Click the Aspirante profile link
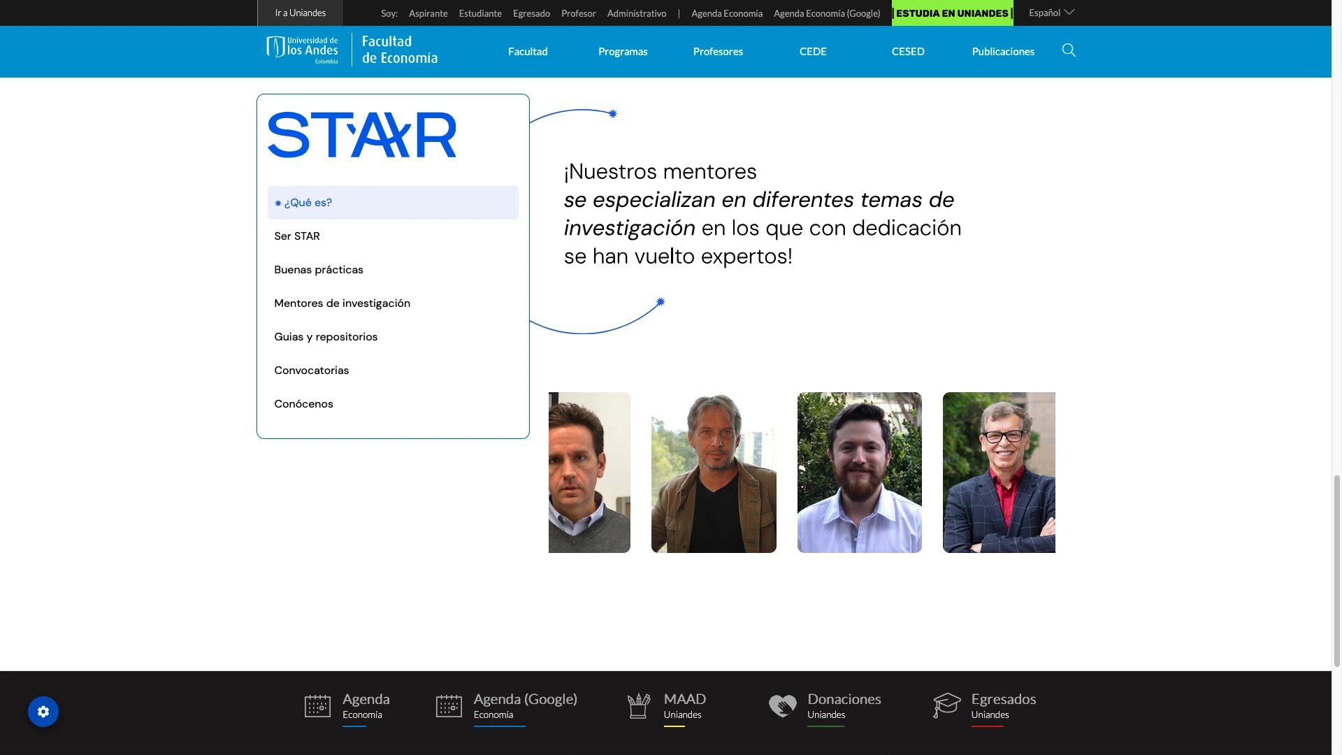This screenshot has width=1342, height=755. point(428,13)
